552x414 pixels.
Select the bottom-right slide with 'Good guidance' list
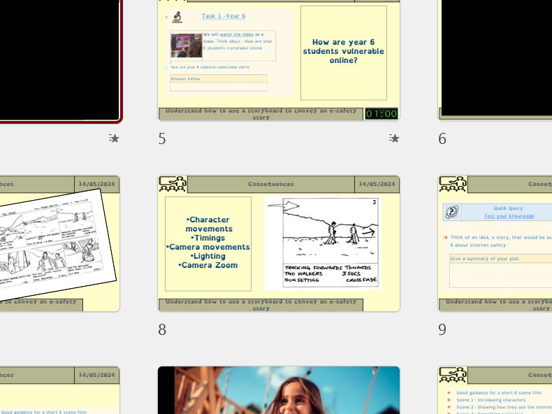point(495,390)
